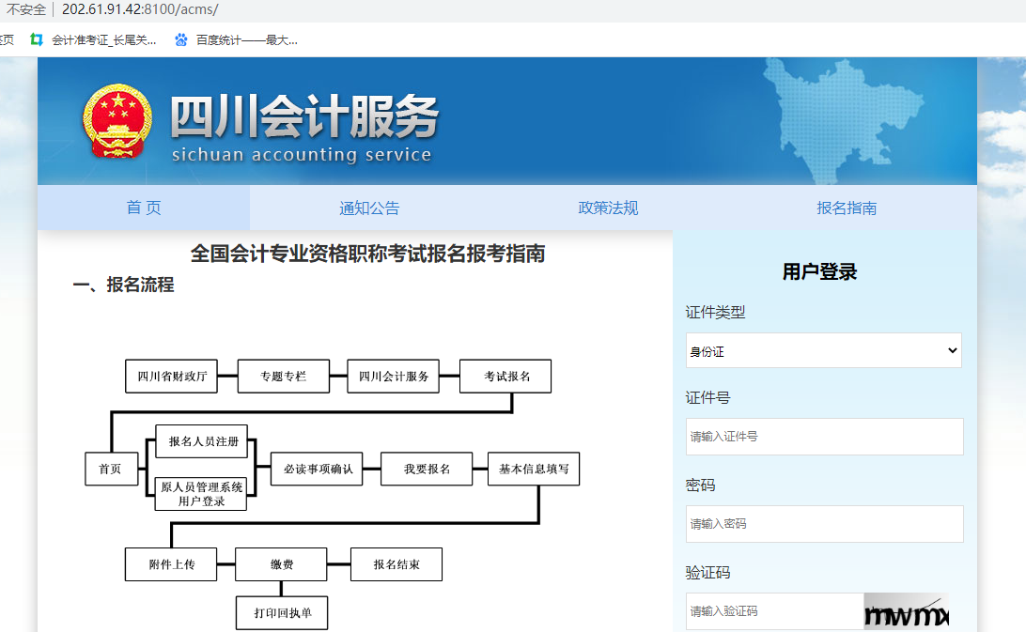1026x632 pixels.
Task: Click the 会计准考证 bookmark favicon
Action: pyautogui.click(x=37, y=39)
